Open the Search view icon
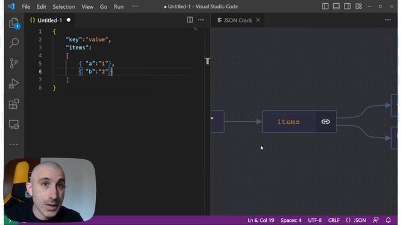The image size is (401, 225). click(14, 43)
